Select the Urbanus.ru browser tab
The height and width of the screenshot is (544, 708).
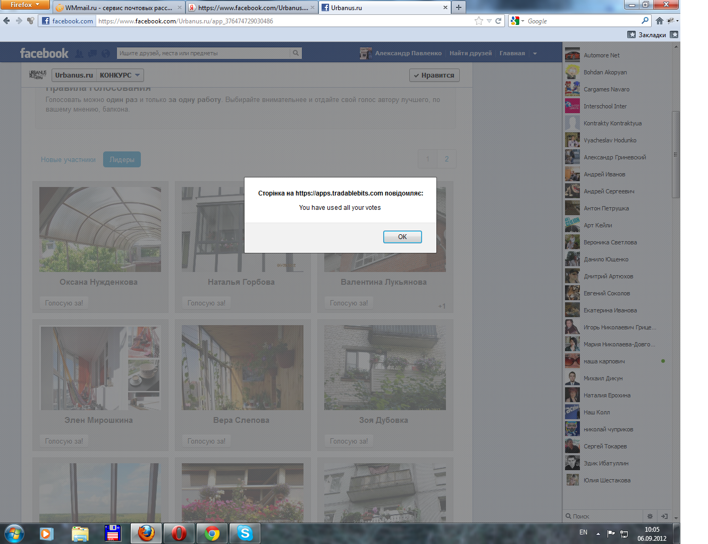click(385, 7)
